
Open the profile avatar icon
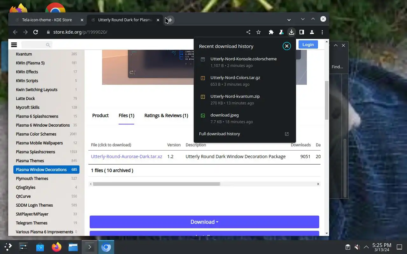point(312,32)
